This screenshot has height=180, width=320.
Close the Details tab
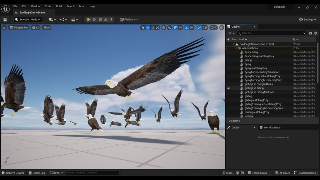[254, 127]
